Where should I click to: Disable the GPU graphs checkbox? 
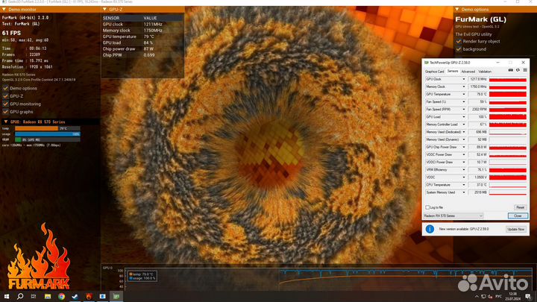[6, 111]
